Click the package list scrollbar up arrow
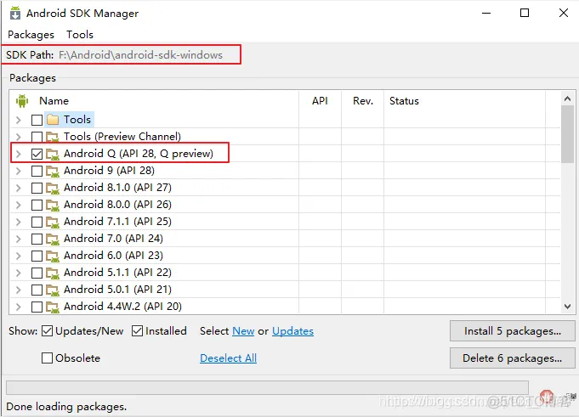 [567, 99]
